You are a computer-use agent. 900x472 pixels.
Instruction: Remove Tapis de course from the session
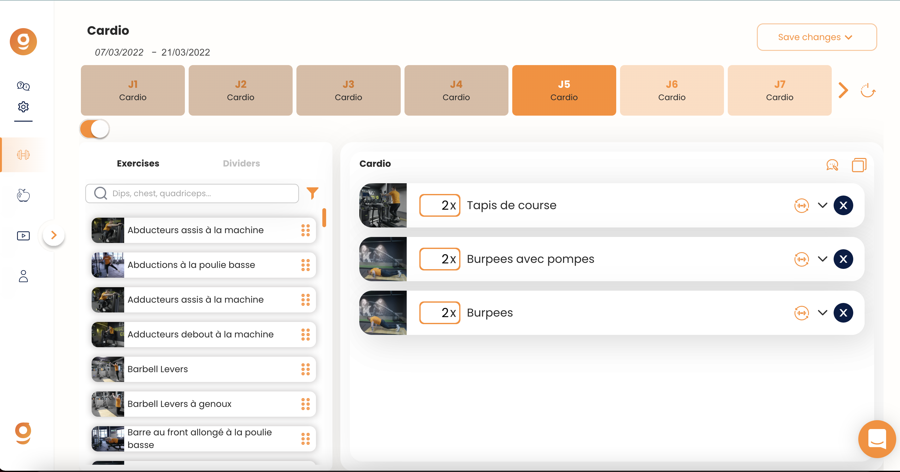[843, 205]
